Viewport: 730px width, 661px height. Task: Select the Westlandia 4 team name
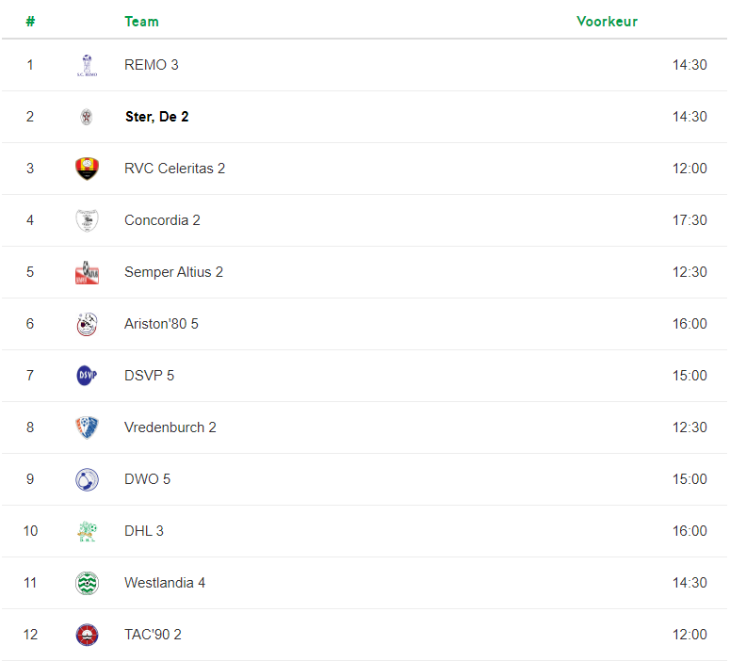tap(165, 583)
